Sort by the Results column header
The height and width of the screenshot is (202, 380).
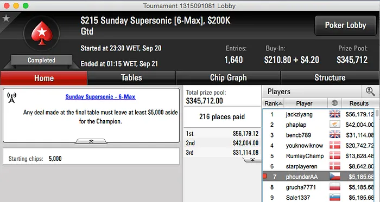click(359, 103)
